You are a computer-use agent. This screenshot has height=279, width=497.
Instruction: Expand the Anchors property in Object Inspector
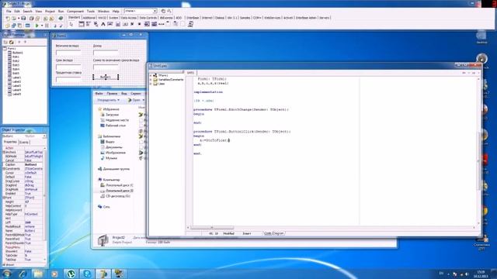4,152
